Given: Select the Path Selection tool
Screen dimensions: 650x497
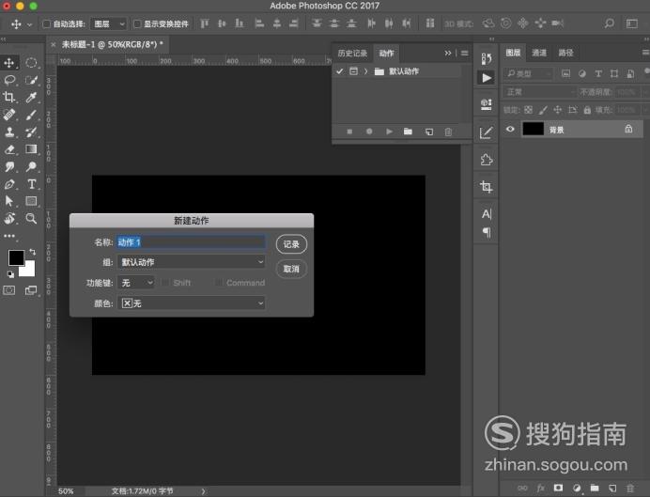Looking at the screenshot, I should 9,201.
